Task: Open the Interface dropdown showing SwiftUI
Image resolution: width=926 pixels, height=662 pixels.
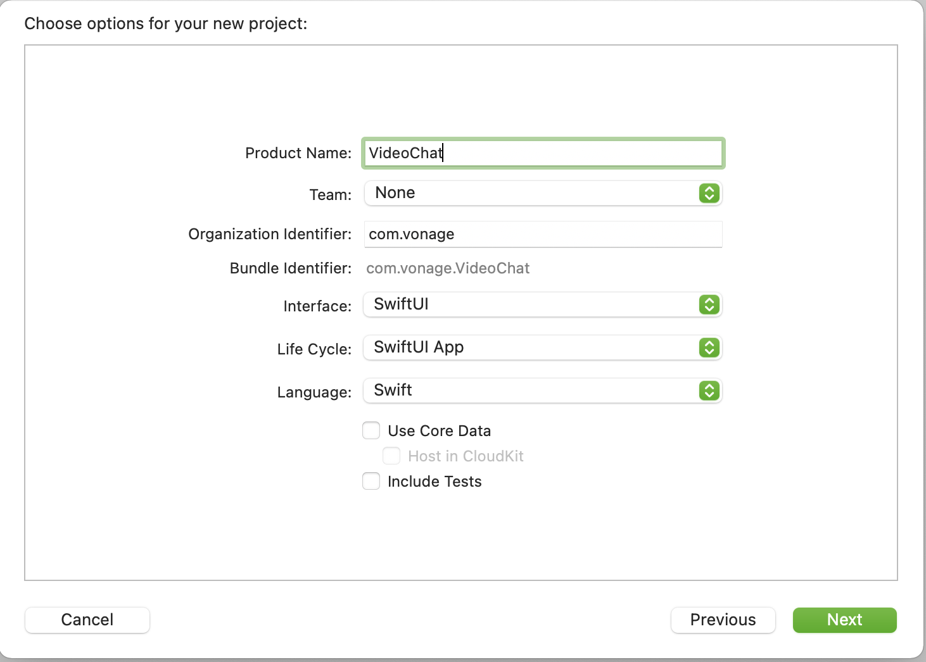Action: 532,304
